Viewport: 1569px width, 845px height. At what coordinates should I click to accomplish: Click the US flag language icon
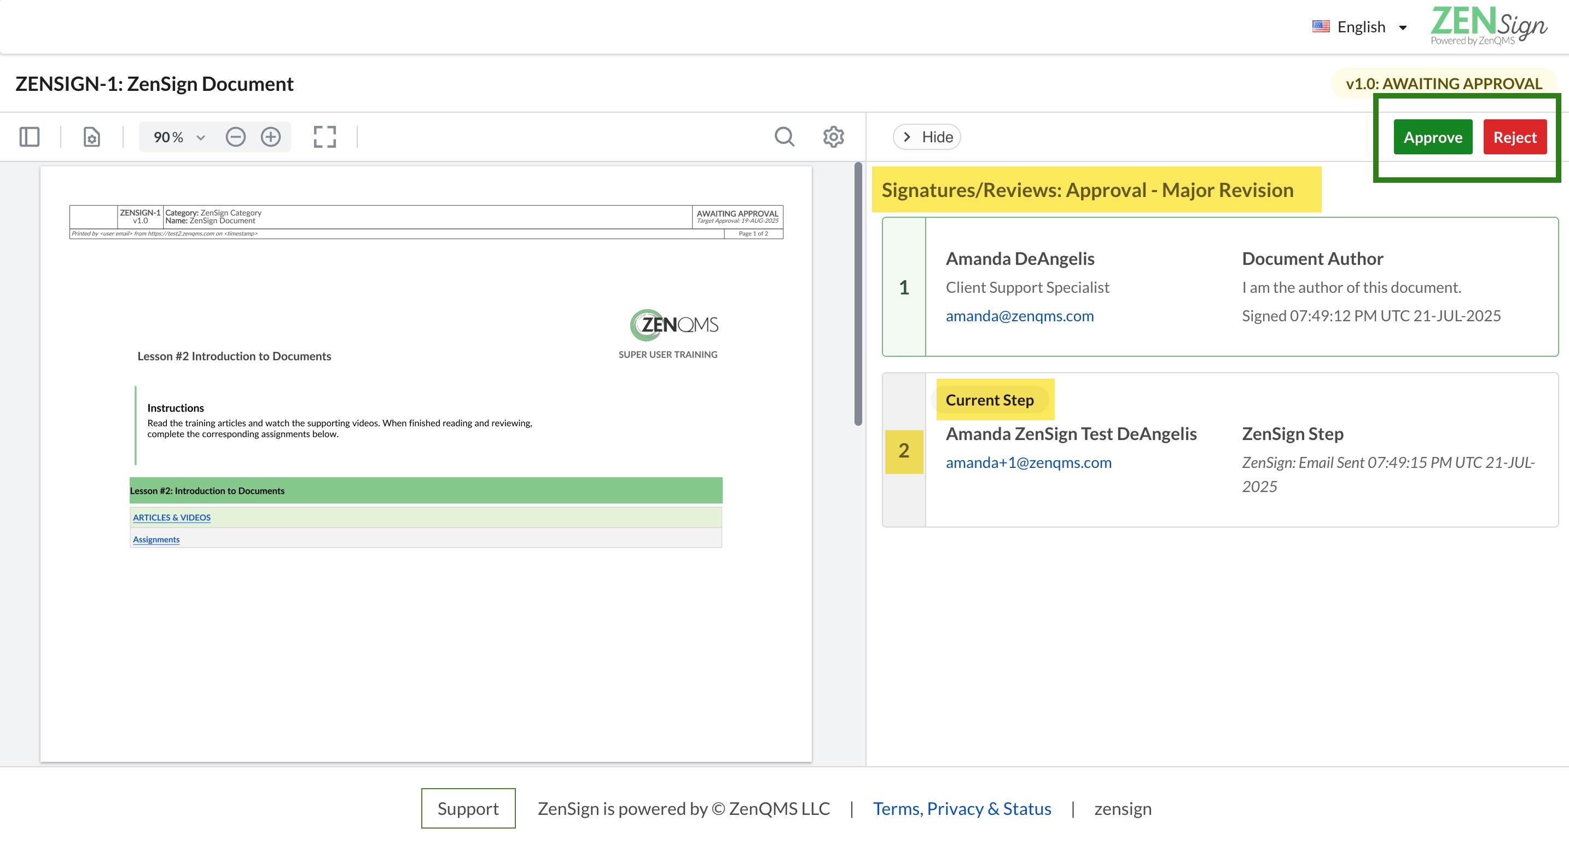click(x=1321, y=26)
